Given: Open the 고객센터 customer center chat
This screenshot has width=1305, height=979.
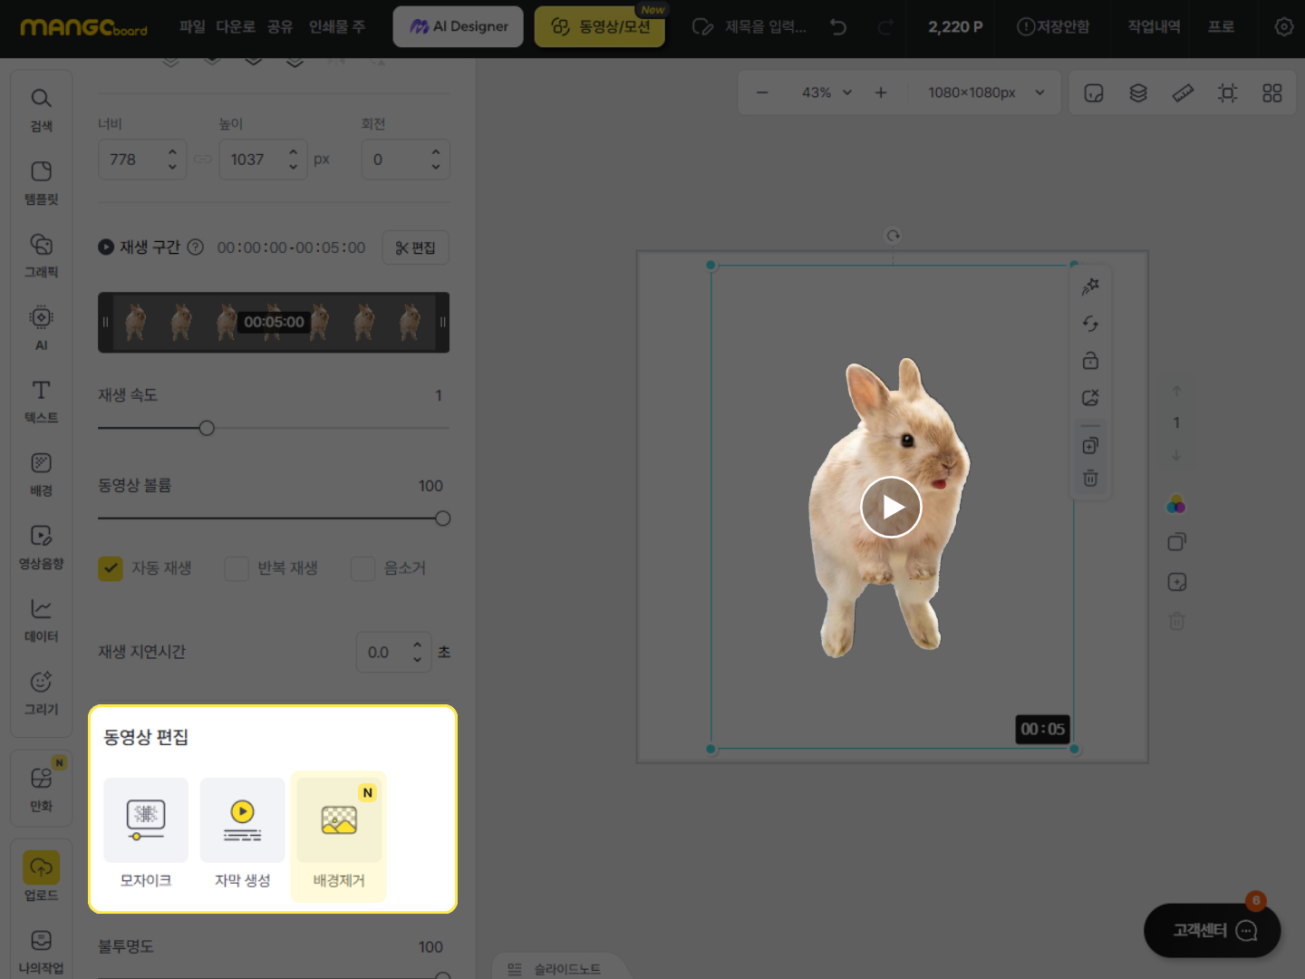Looking at the screenshot, I should 1213,931.
